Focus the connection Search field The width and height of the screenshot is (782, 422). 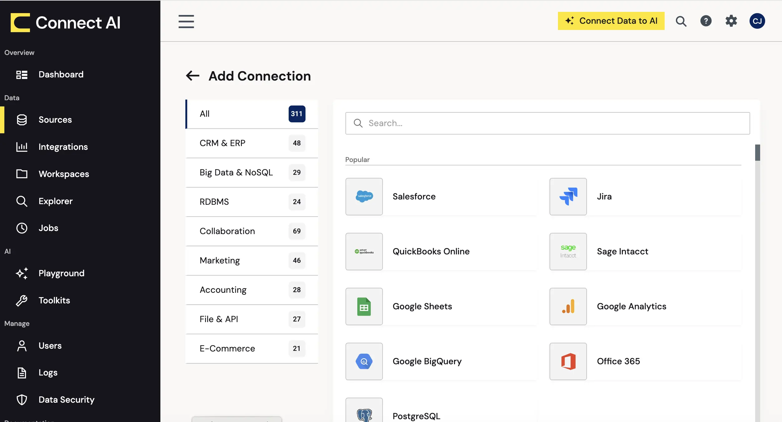click(x=548, y=123)
